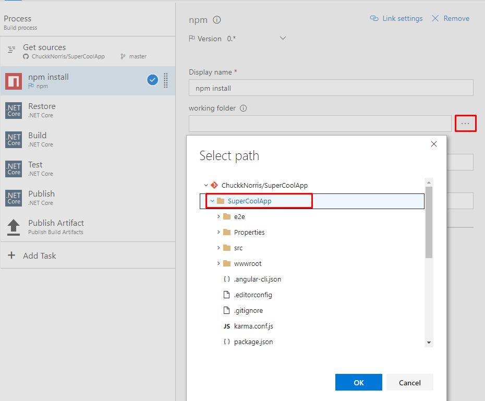Click the karma.conf.js JS file icon

point(226,326)
